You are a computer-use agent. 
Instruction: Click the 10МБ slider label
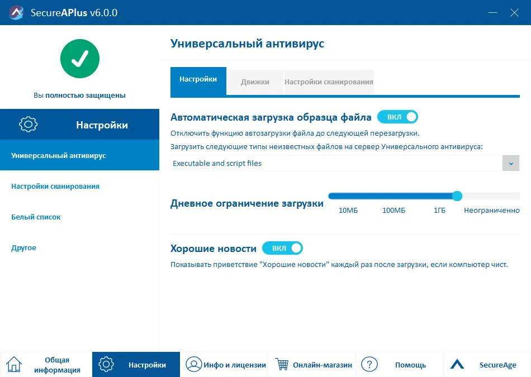348,210
